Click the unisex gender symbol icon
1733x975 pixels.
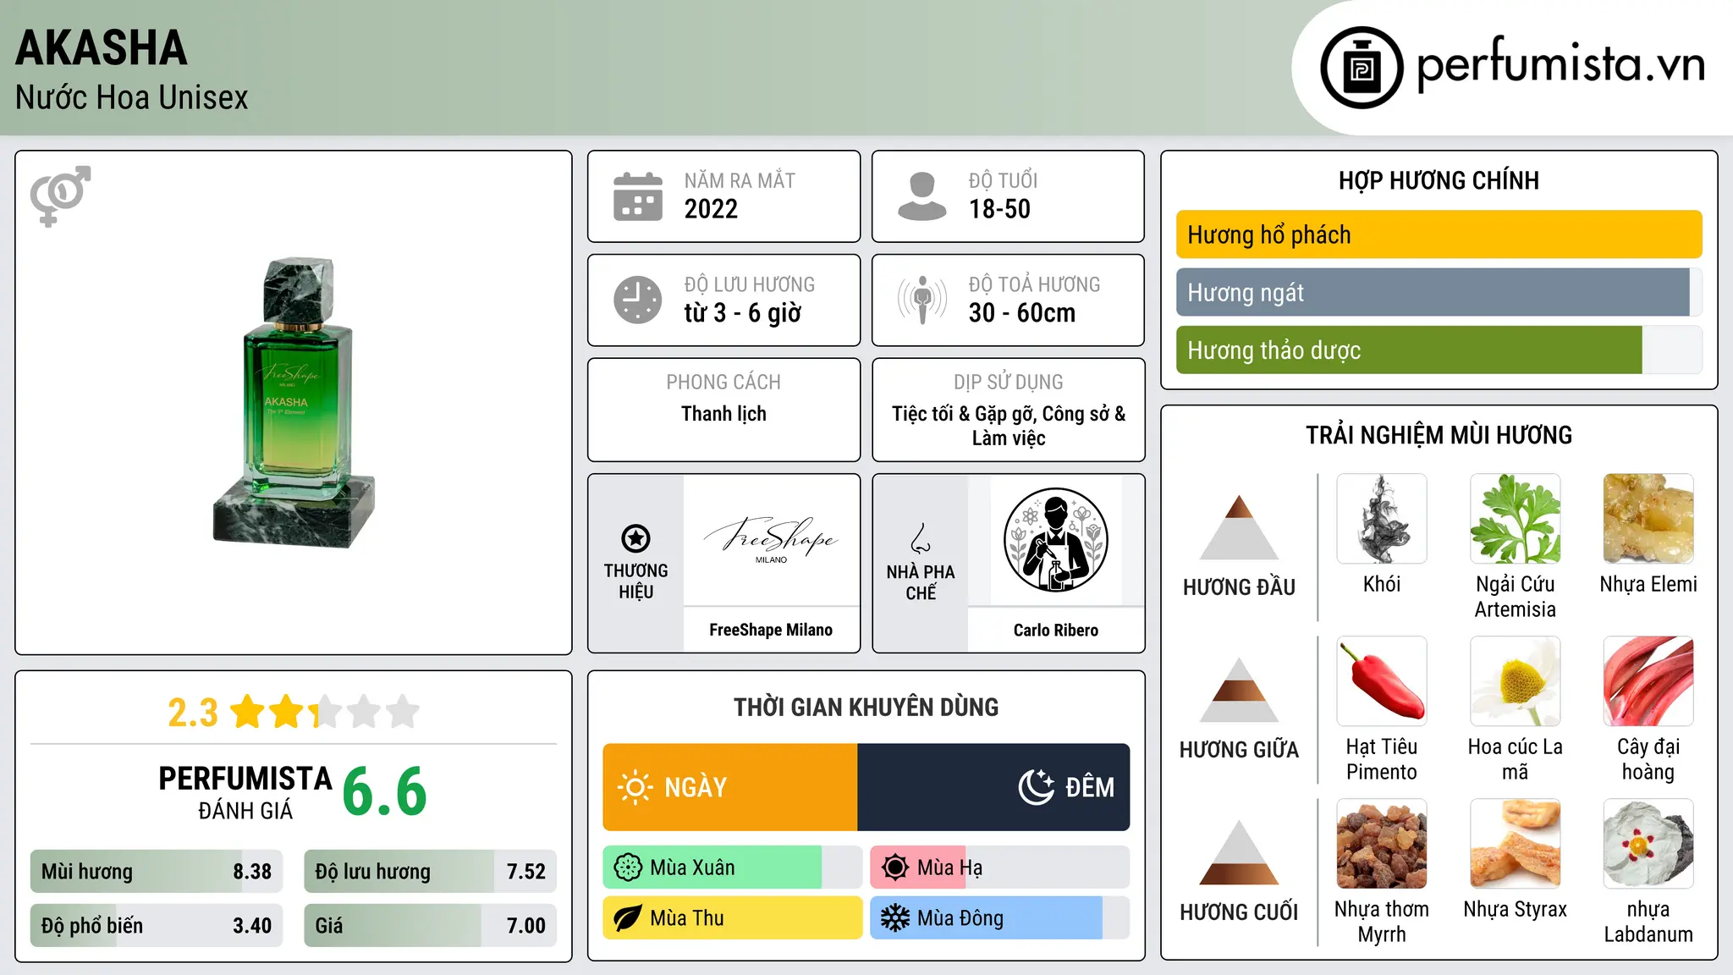point(60,196)
